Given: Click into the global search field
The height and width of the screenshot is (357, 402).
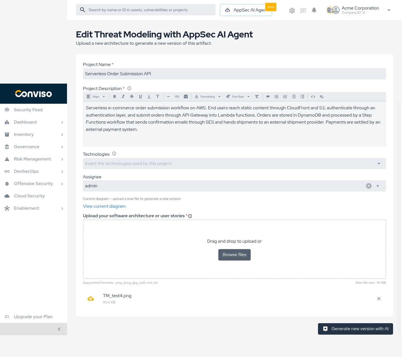Looking at the screenshot, I should (x=146, y=10).
